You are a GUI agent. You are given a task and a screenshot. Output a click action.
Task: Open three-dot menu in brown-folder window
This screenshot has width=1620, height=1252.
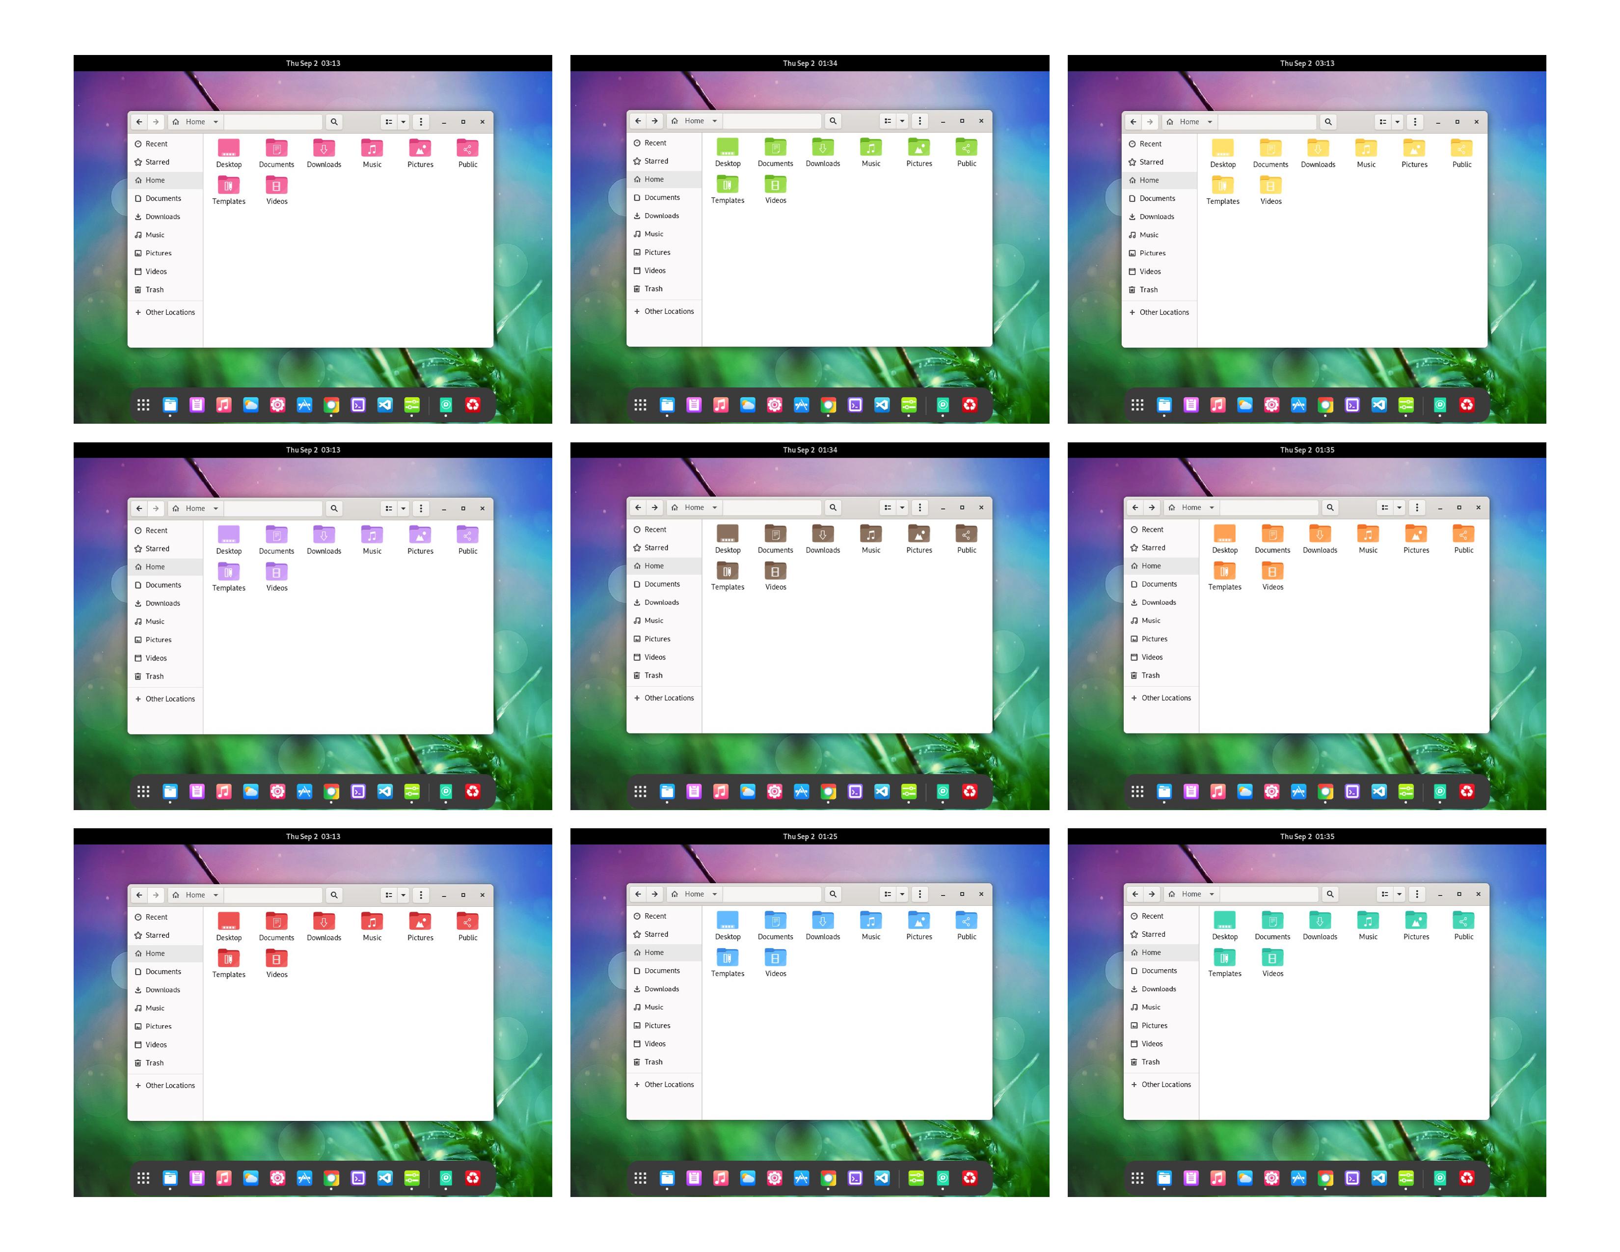(920, 507)
